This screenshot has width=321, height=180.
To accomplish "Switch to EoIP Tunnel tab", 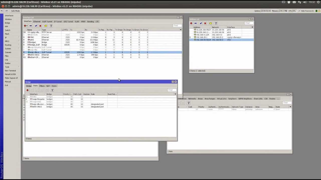I will tap(47, 21).
